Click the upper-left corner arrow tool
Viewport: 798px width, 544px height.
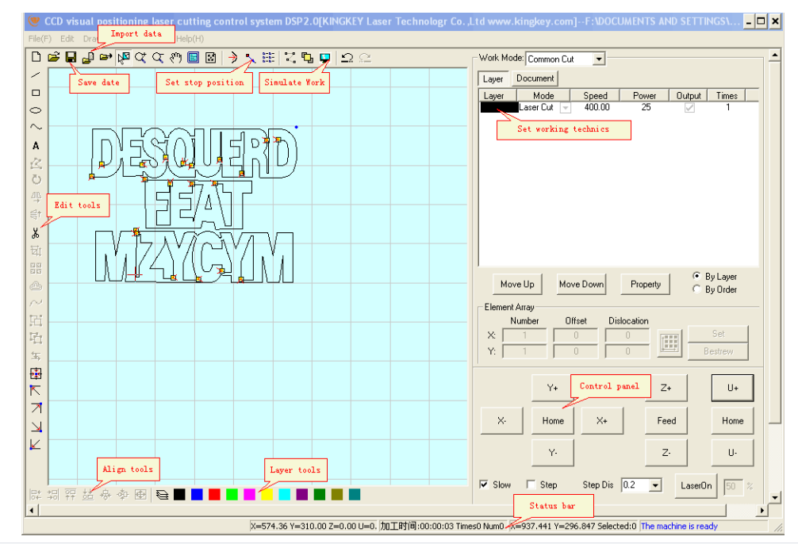36,391
